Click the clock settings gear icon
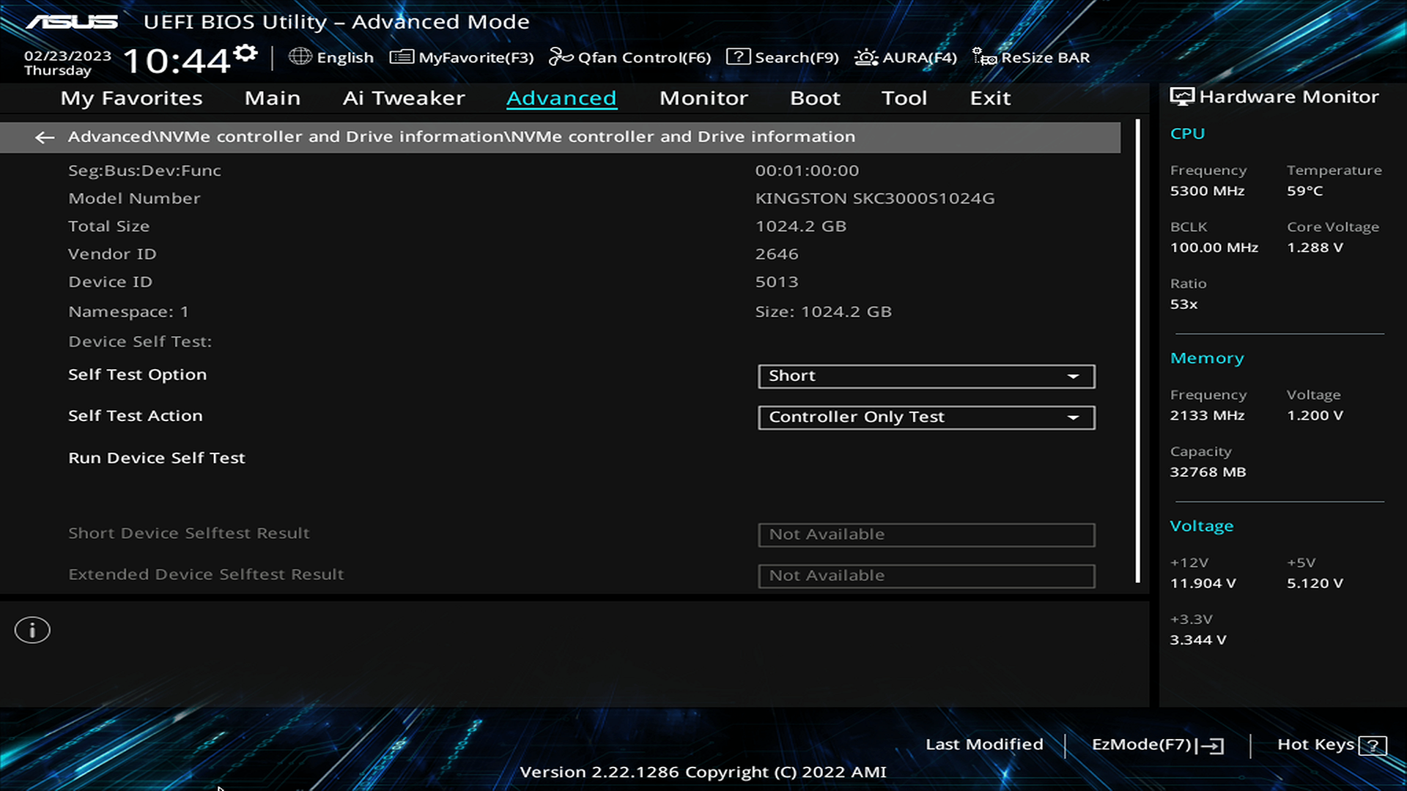The image size is (1407, 791). pyautogui.click(x=246, y=53)
